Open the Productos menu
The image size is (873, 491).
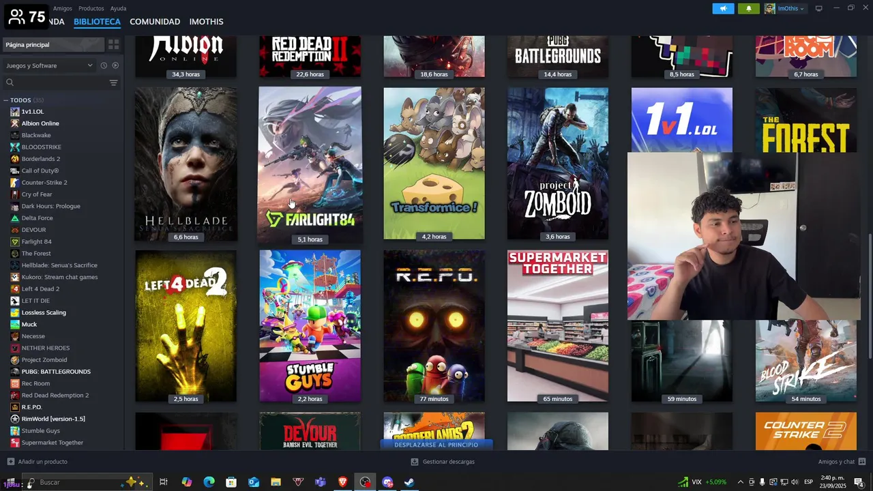[91, 8]
